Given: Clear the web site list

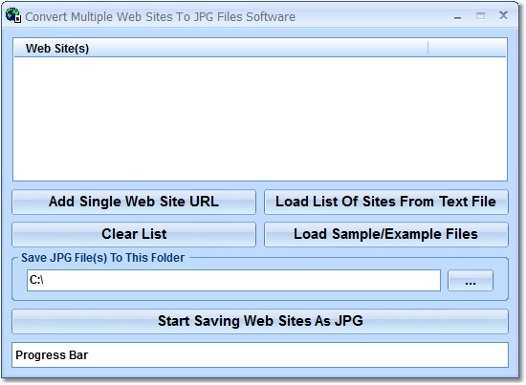Looking at the screenshot, I should click(134, 235).
